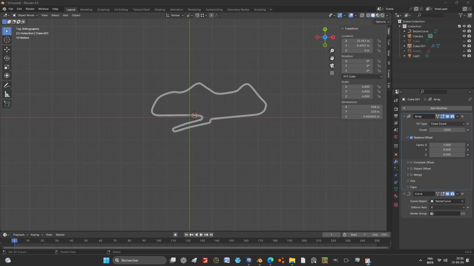Open the Options dropdown in viewport
The height and width of the screenshot is (266, 474).
point(382,21)
